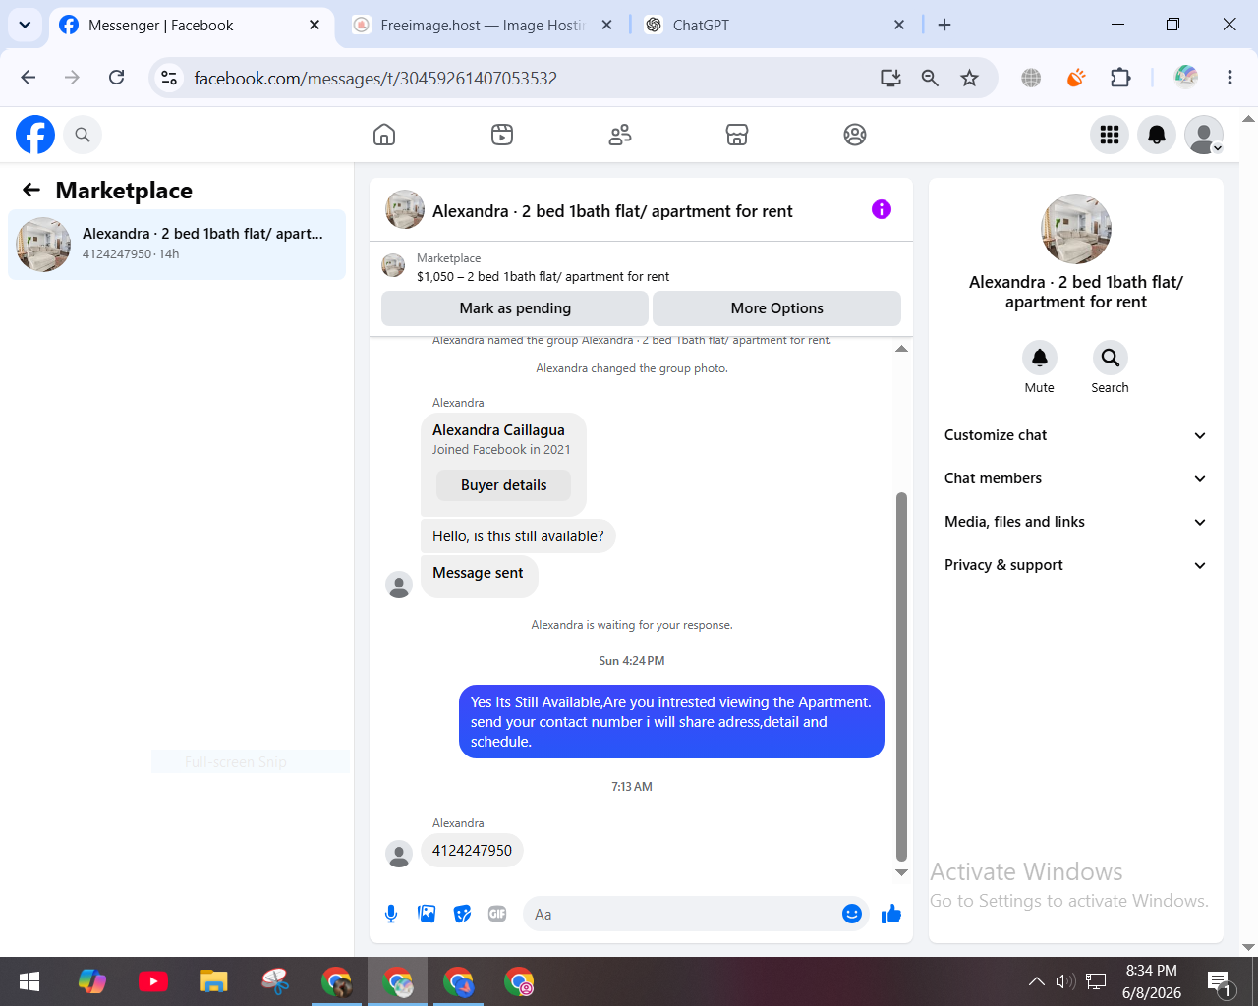Click the More Options button

click(x=776, y=308)
